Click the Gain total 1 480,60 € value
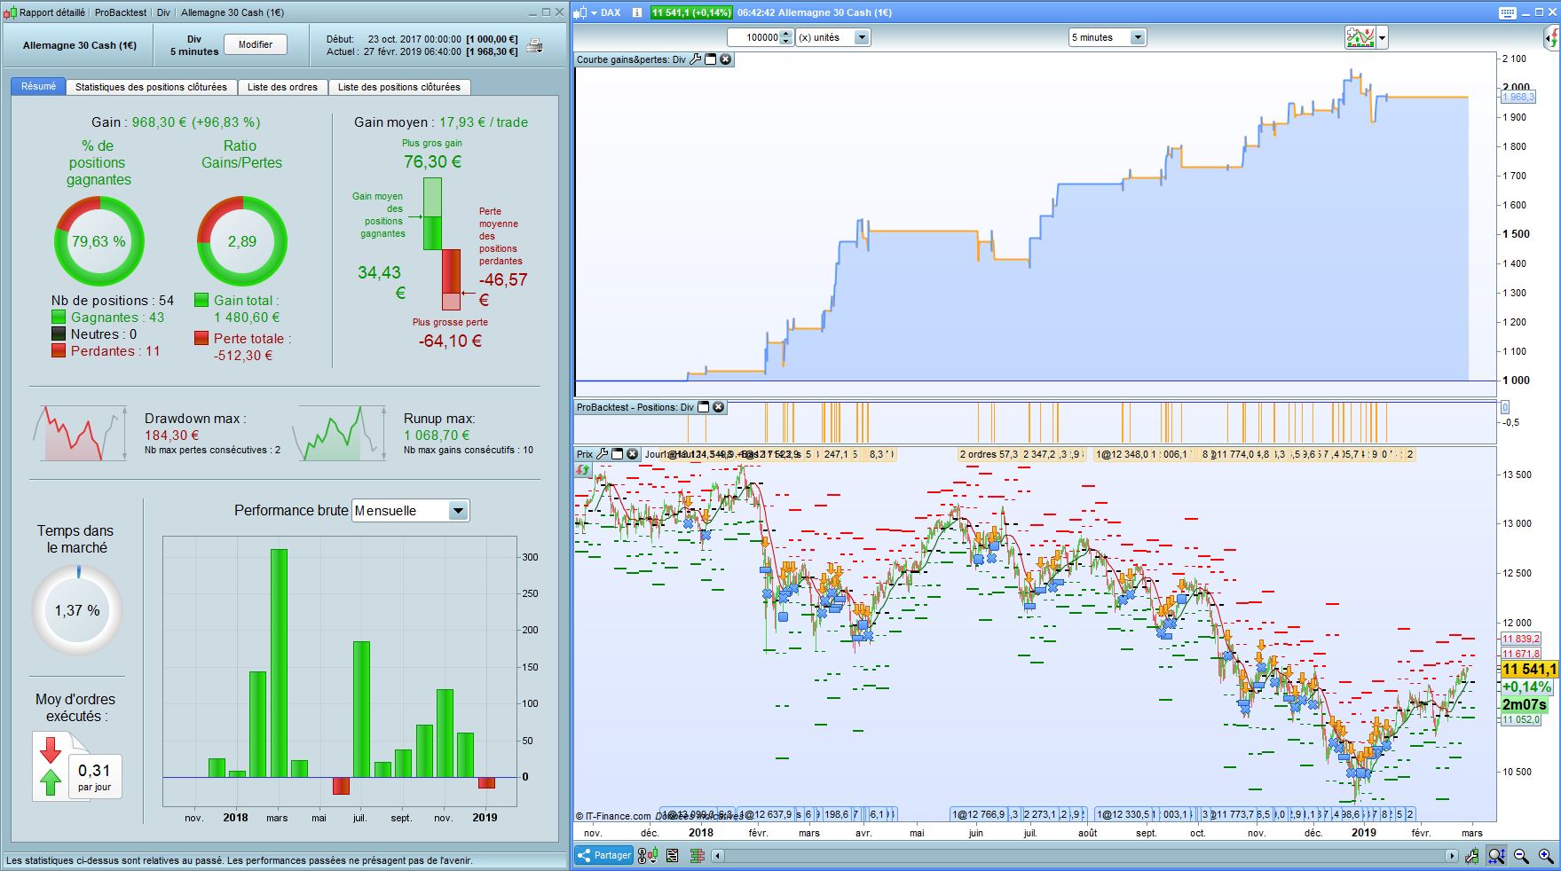The height and width of the screenshot is (871, 1561). (x=247, y=318)
